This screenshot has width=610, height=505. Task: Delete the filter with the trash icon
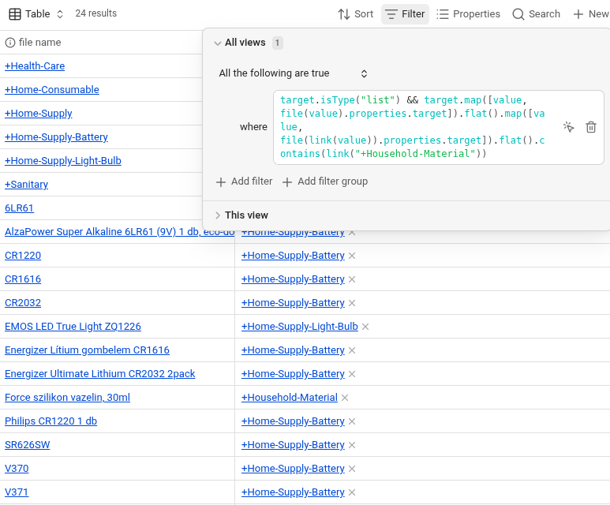(591, 127)
